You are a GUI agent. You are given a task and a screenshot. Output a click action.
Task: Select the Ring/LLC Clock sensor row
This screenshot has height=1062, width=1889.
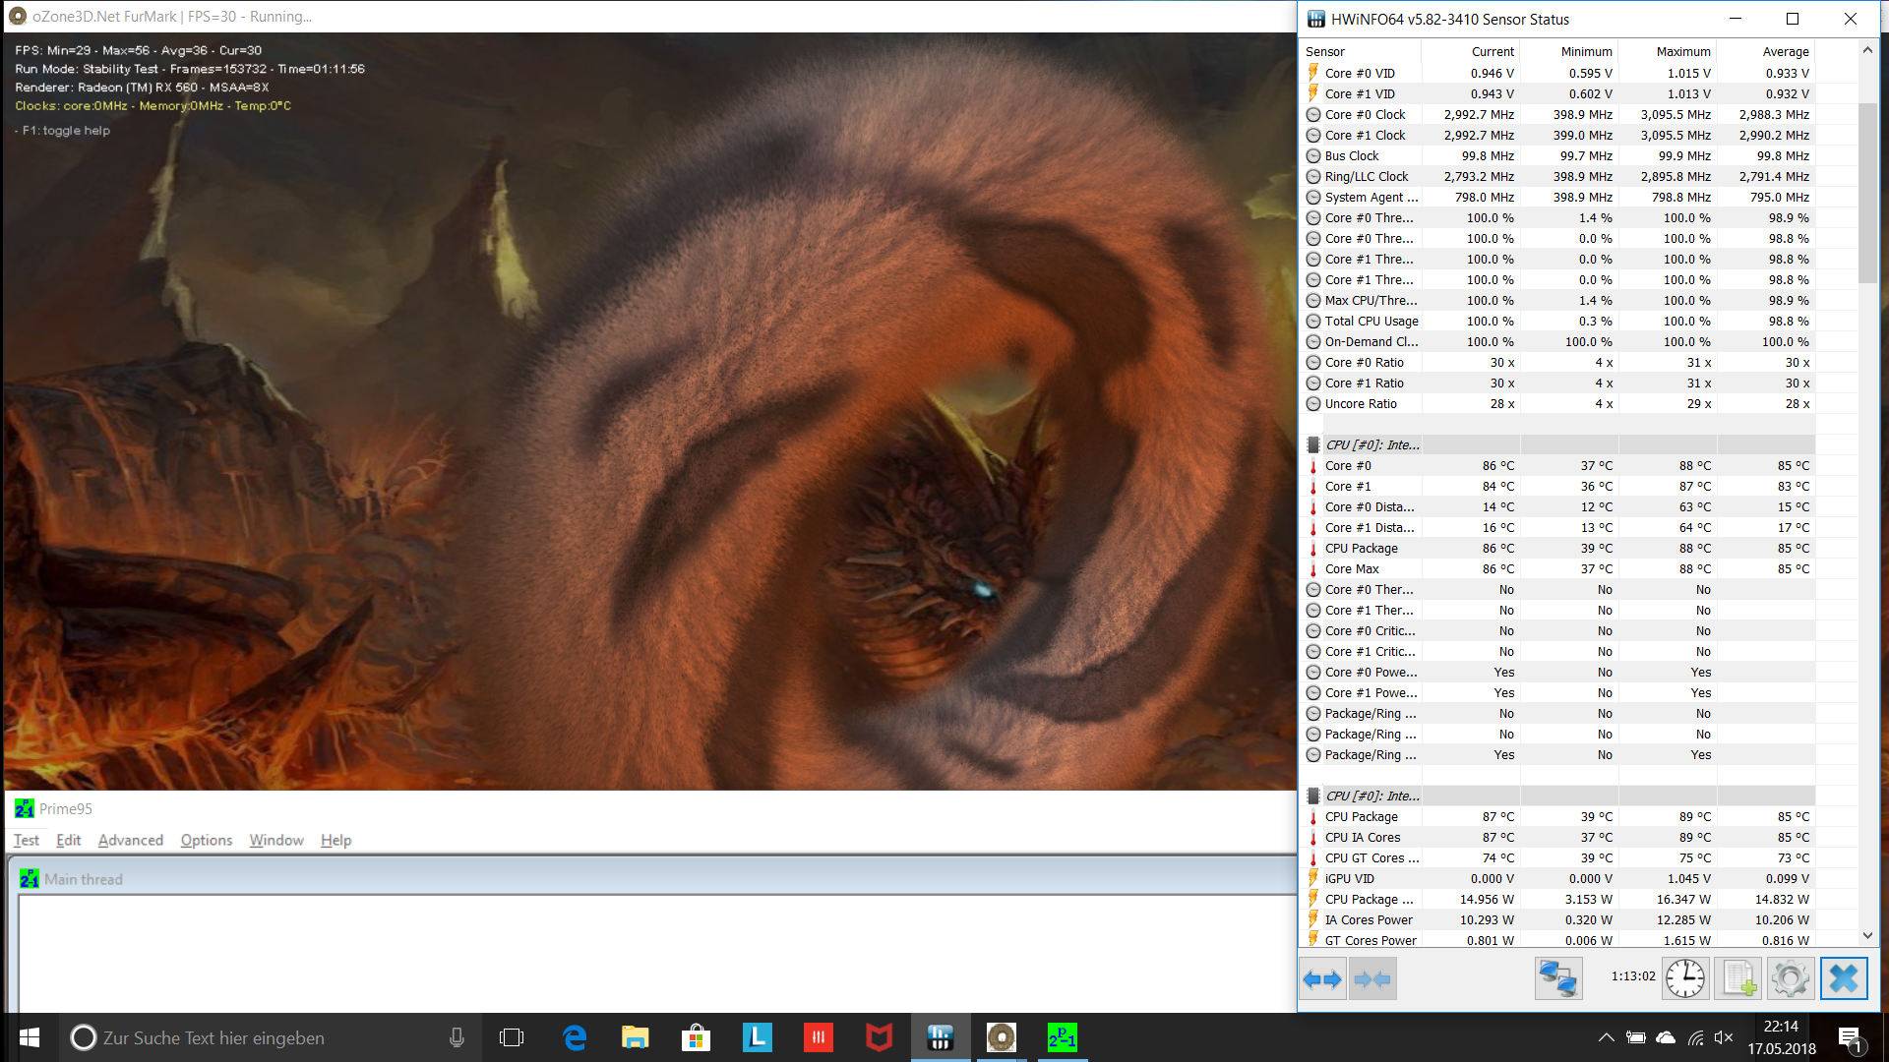point(1559,176)
